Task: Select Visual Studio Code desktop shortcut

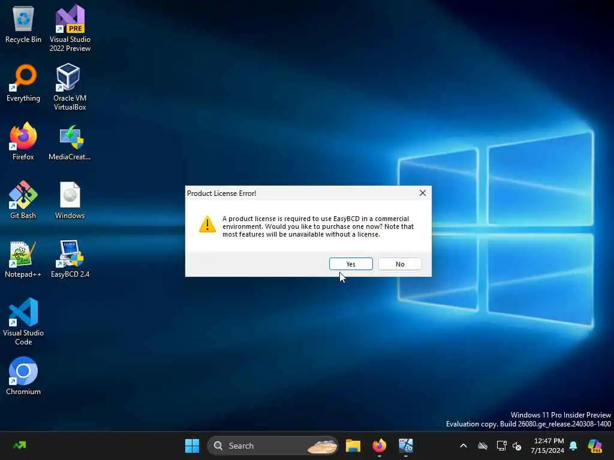Action: [x=23, y=322]
